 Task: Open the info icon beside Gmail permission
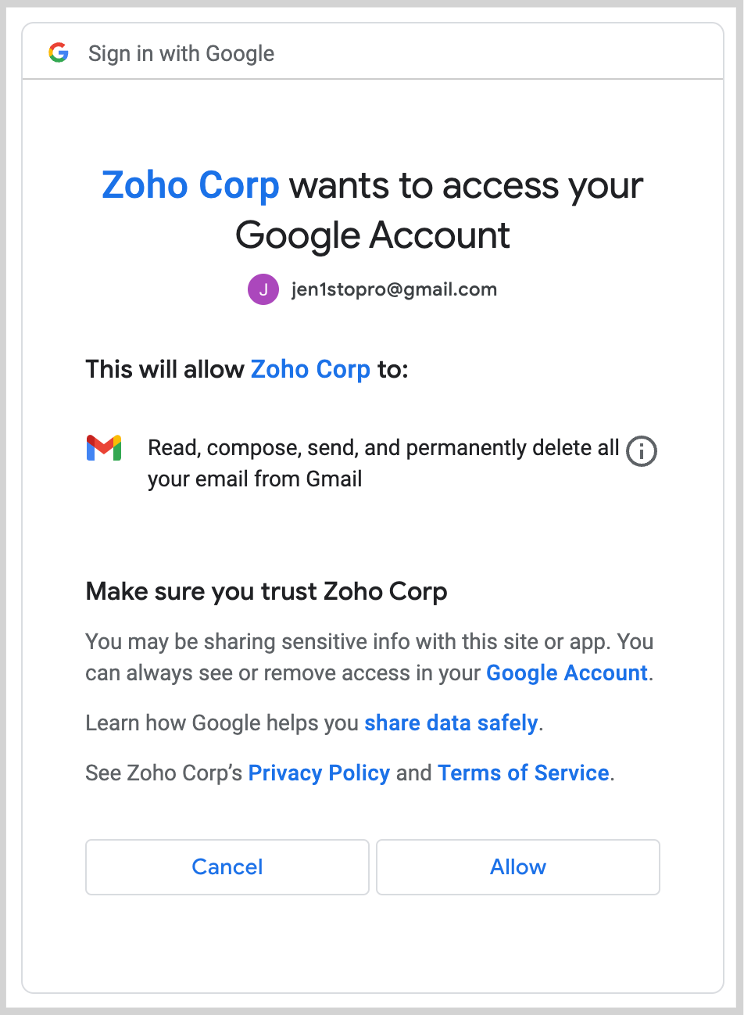click(642, 451)
